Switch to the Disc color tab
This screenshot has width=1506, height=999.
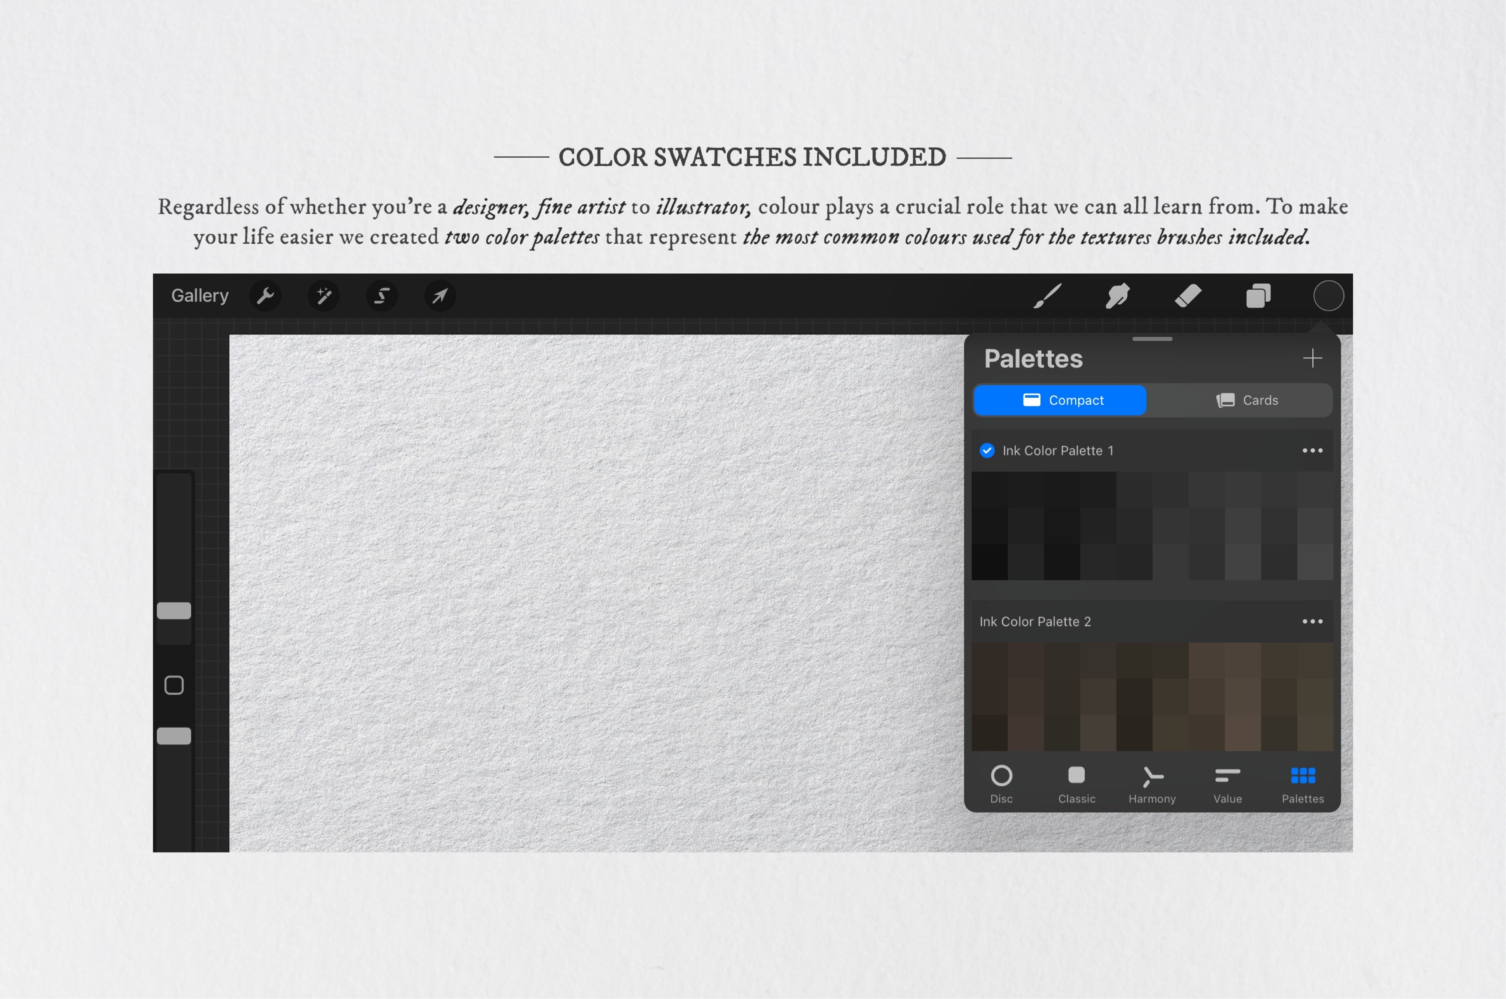click(1001, 784)
